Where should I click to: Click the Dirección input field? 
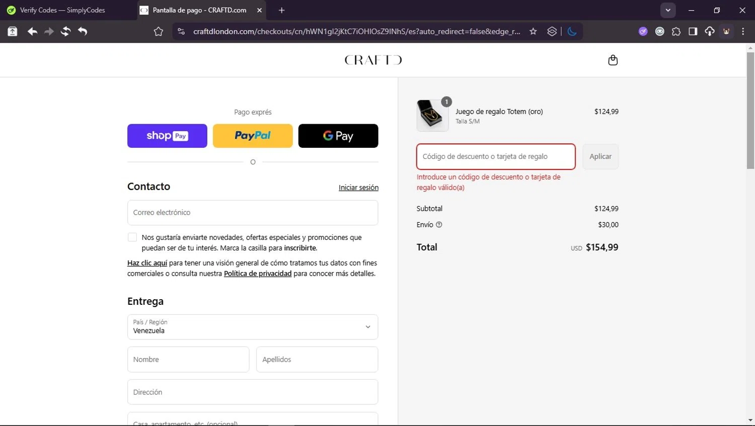coord(253,392)
